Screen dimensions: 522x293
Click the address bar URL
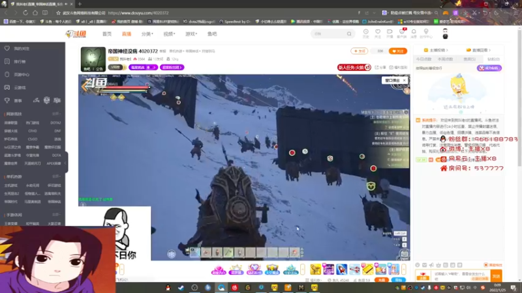[138, 13]
